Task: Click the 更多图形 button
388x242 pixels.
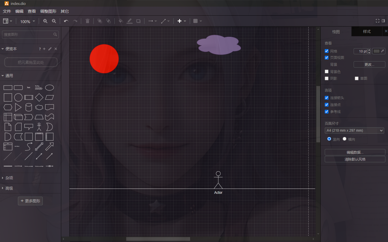Action: click(30, 201)
